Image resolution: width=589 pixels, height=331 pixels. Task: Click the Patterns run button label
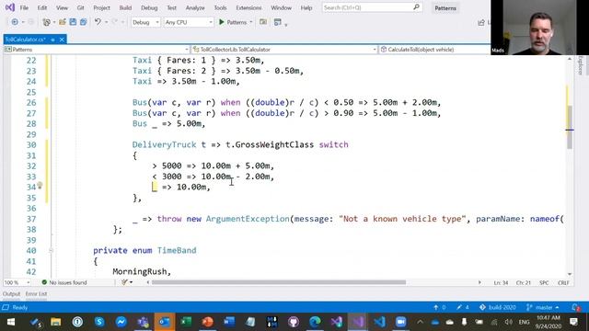coord(237,22)
